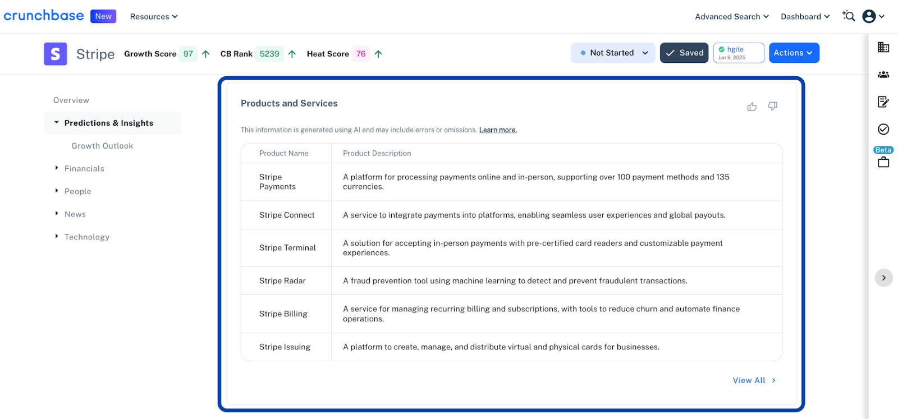Click the CB Rank value 5239

[269, 54]
